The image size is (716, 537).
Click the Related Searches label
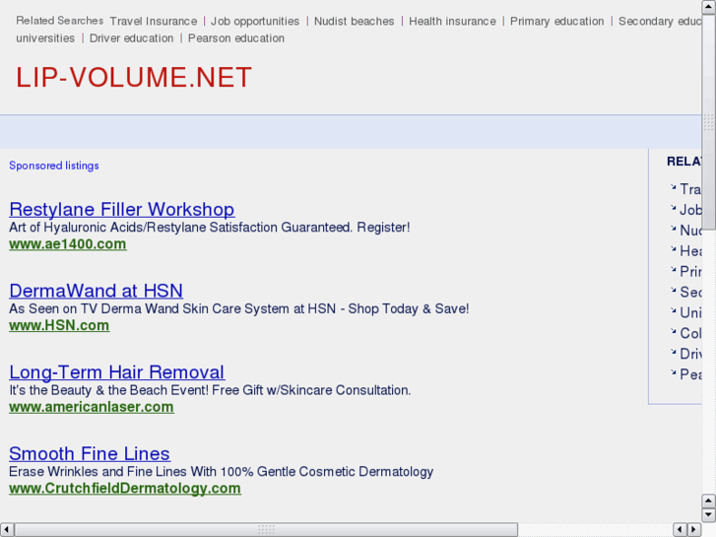(x=60, y=21)
